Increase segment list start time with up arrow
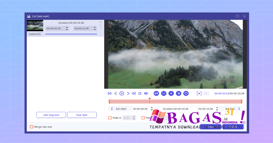273x143 pixels. 67,27
